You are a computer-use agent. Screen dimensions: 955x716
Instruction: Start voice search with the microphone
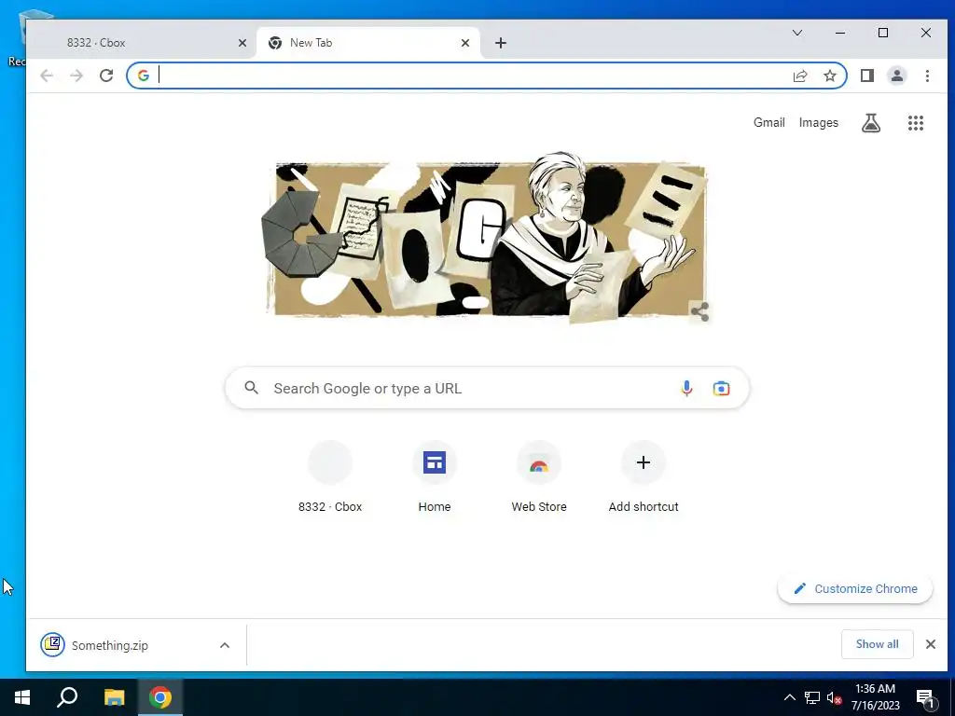point(686,389)
